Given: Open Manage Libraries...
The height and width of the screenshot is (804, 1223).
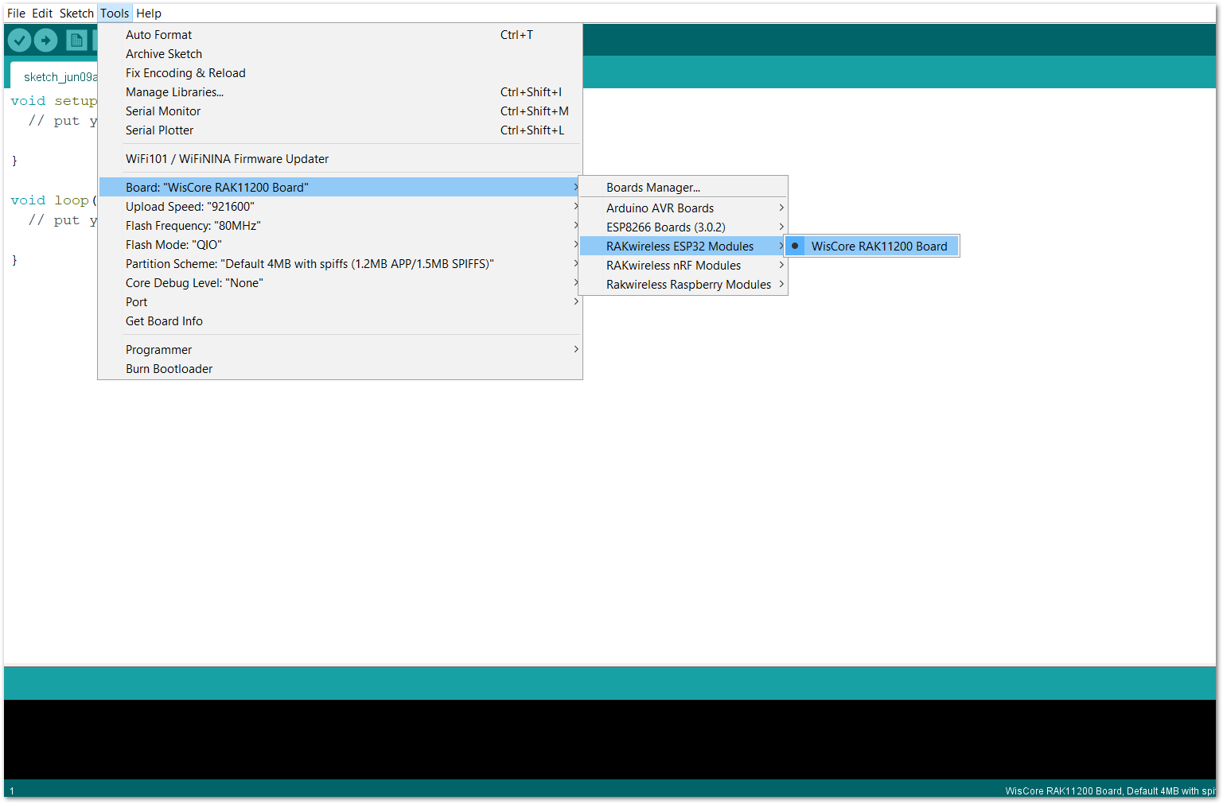Looking at the screenshot, I should tap(341, 92).
